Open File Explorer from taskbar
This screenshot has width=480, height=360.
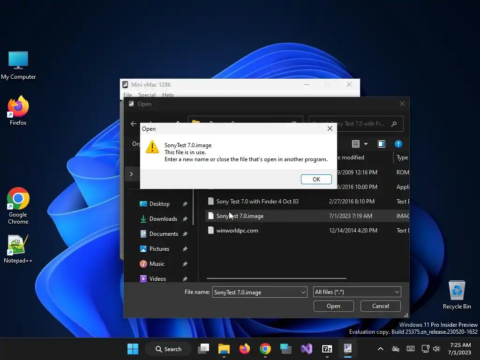tap(224, 349)
